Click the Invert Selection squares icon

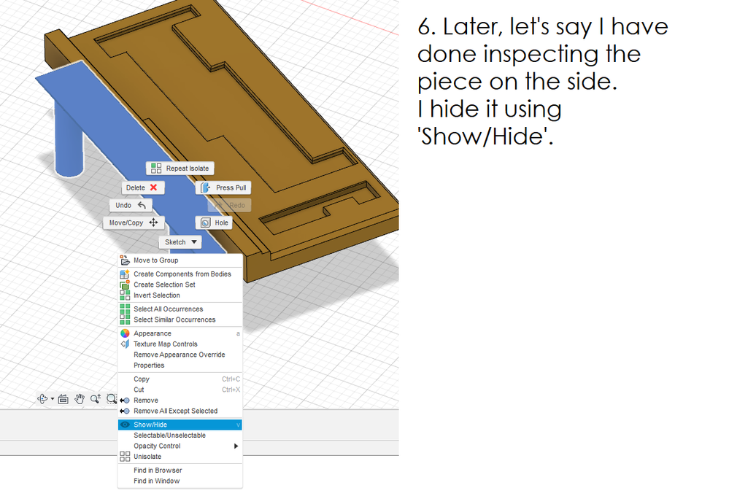(125, 295)
